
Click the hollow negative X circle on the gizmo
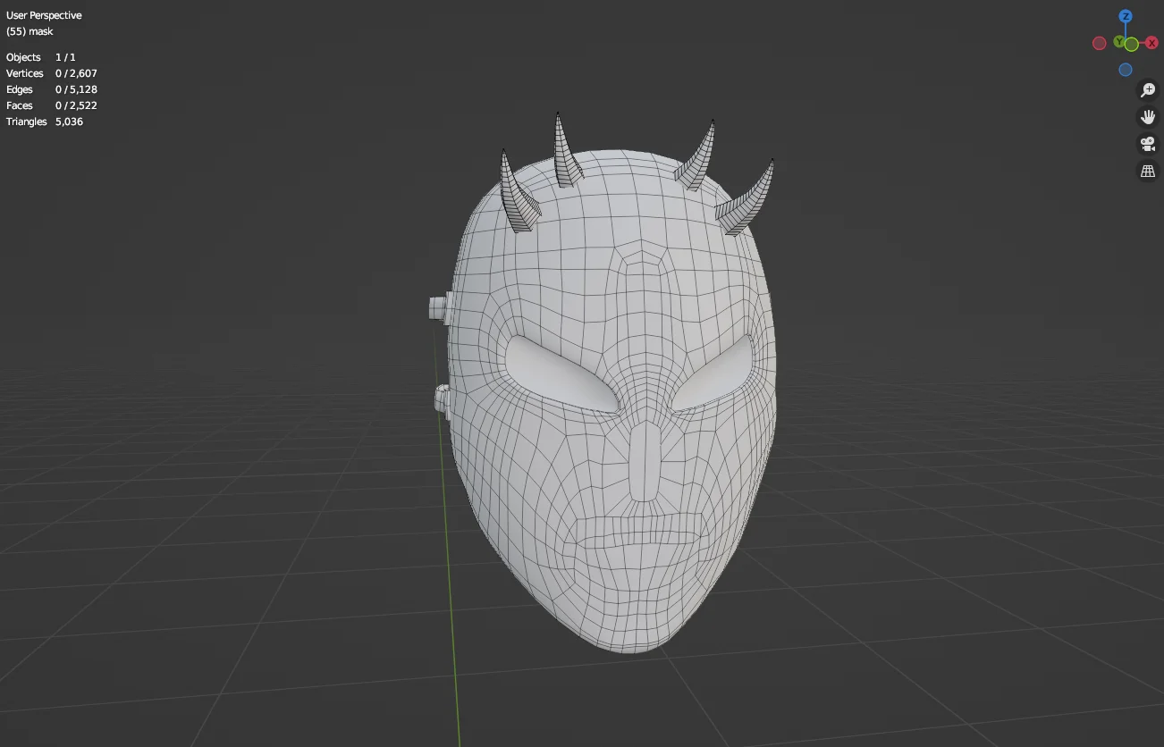[x=1099, y=42]
